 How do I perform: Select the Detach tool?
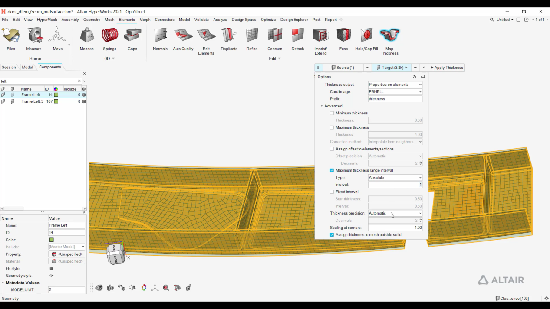[298, 39]
